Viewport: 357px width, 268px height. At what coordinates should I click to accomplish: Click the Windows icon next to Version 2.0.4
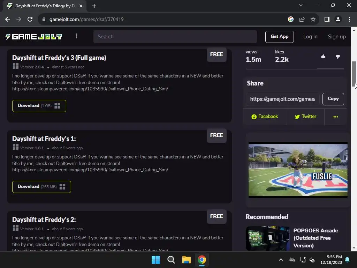coord(15,66)
